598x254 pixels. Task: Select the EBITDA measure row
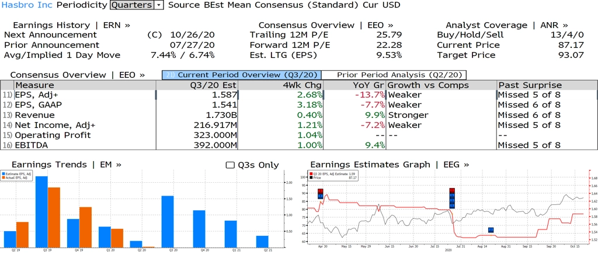point(299,145)
